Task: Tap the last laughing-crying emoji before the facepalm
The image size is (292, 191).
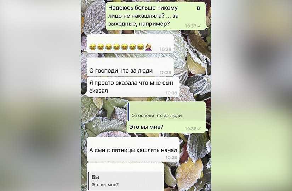Action: click(x=141, y=47)
